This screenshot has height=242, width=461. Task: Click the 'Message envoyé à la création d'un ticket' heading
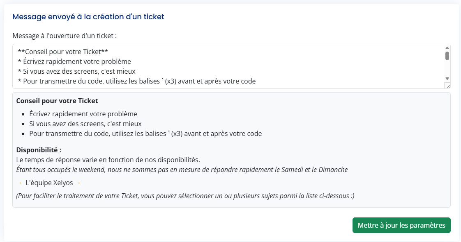click(88, 17)
